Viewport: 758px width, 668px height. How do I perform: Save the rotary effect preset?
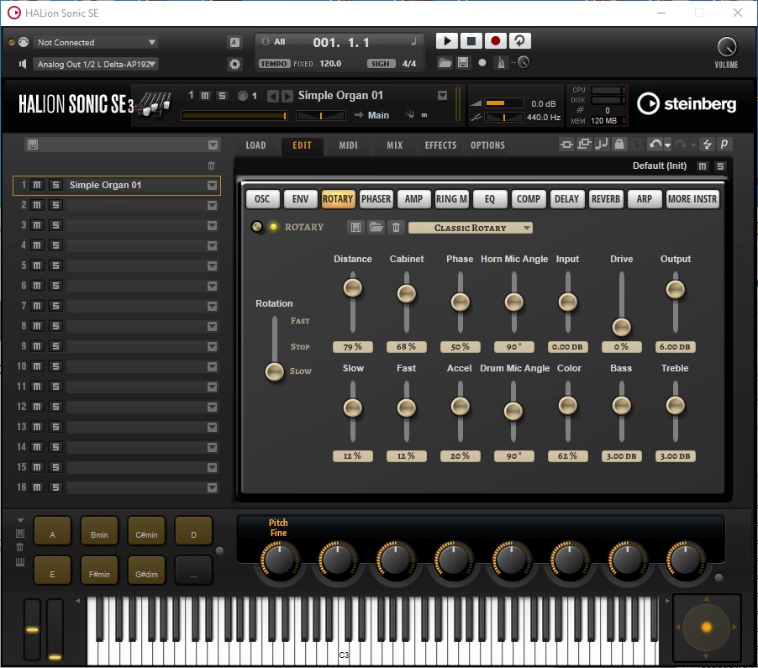pos(355,227)
